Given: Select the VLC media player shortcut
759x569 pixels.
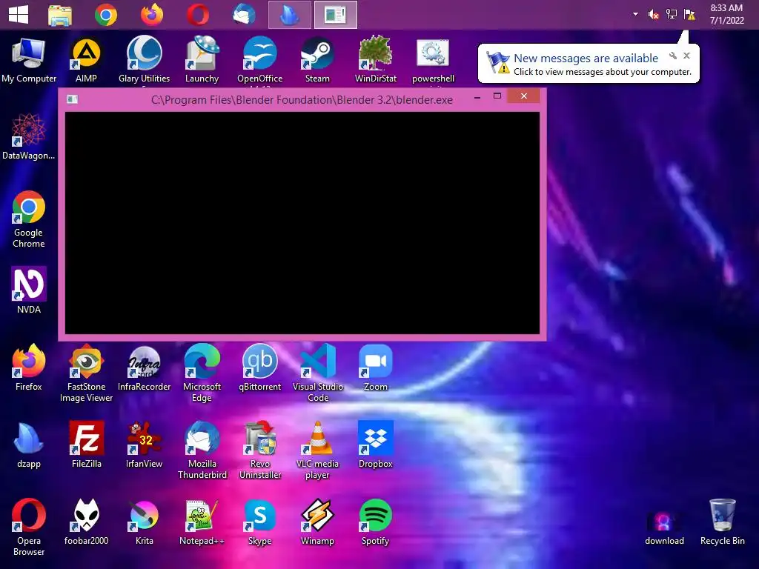Looking at the screenshot, I should 317,450.
